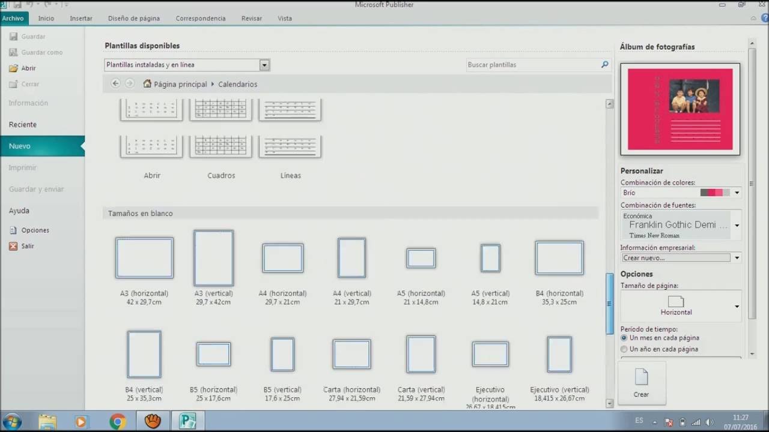Click Cerrar in the backstage sidebar
Screen dimensions: 769x432
coord(24,84)
